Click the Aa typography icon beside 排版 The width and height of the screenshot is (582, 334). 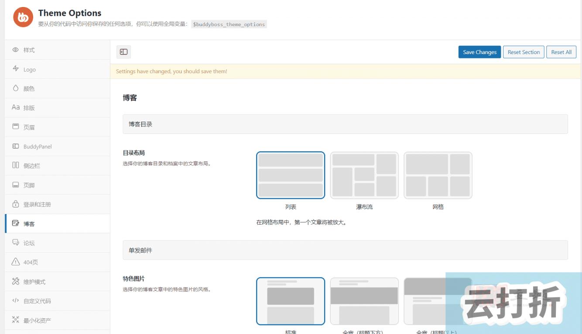(16, 107)
